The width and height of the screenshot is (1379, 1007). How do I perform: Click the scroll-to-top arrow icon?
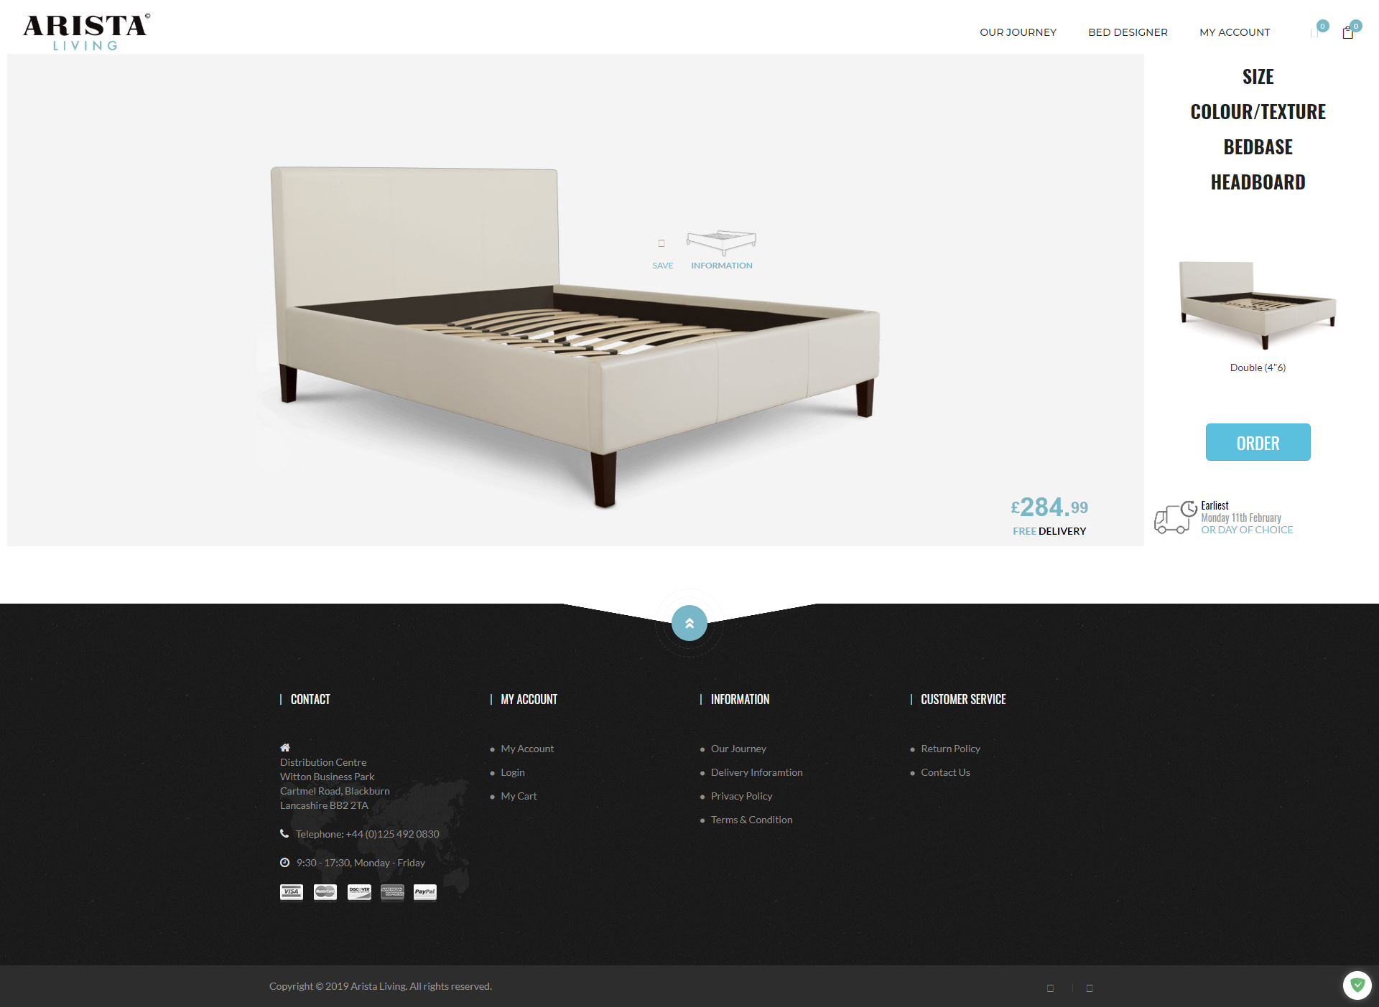(x=689, y=623)
